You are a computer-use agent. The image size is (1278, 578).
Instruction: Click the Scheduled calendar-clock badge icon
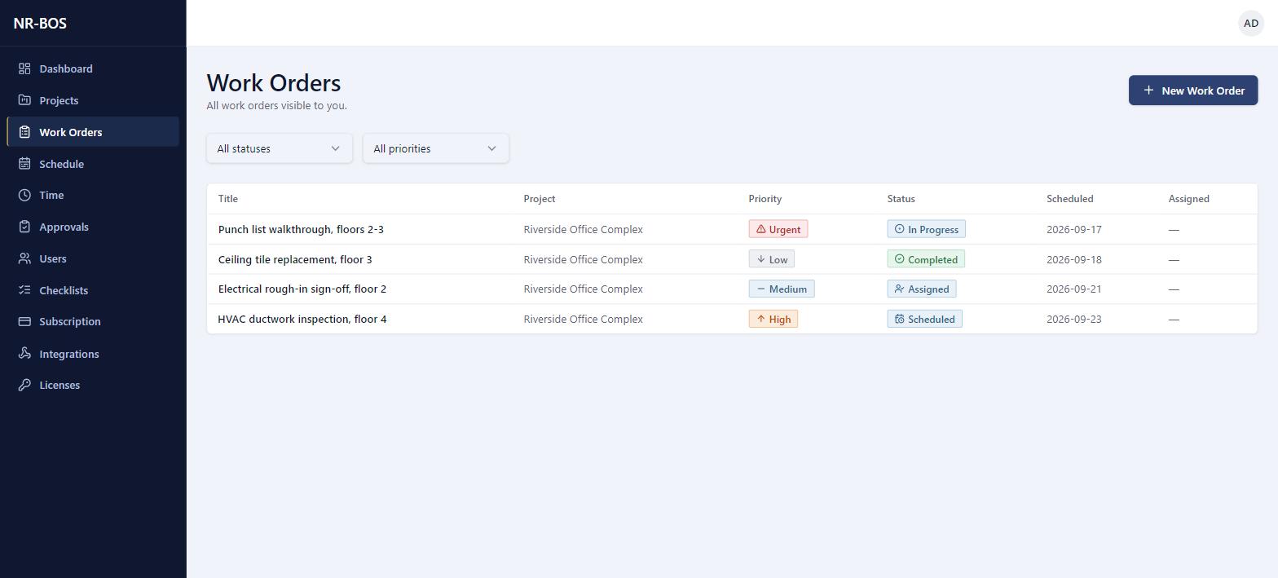coord(900,319)
